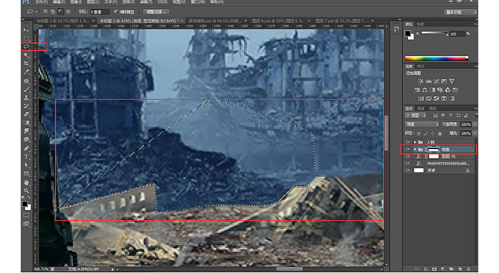The height and width of the screenshot is (273, 499).
Task: Open the 编辑(E) menu
Action: [x=59, y=2]
